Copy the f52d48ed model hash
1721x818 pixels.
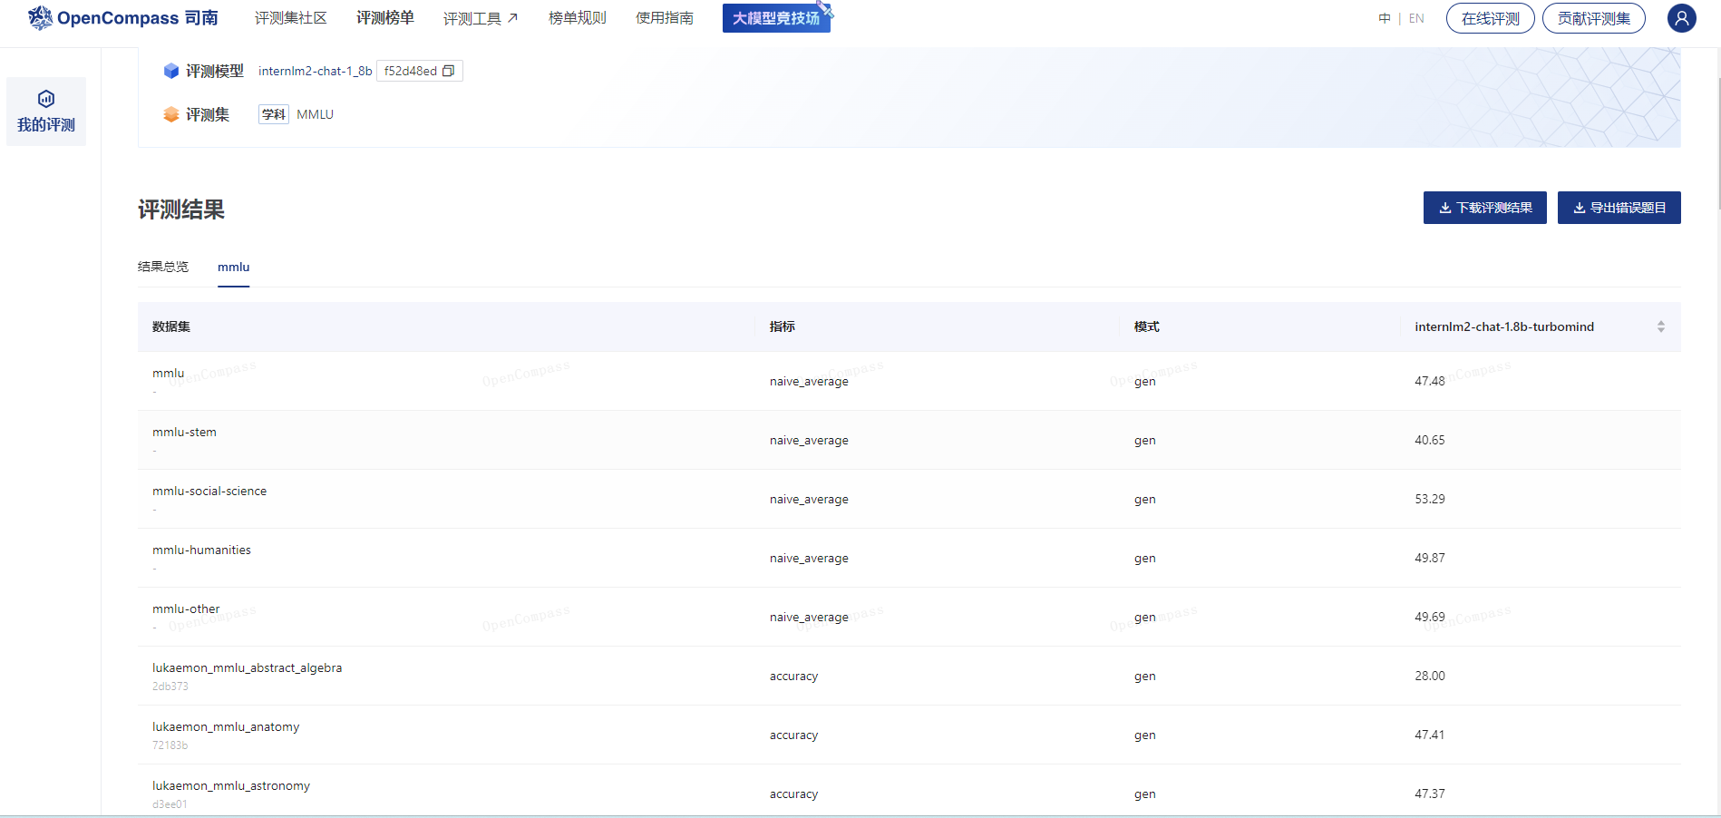point(448,71)
